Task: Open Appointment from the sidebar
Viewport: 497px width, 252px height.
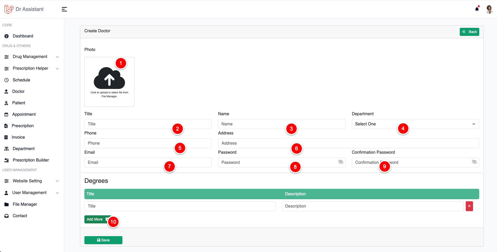Action: 24,114
